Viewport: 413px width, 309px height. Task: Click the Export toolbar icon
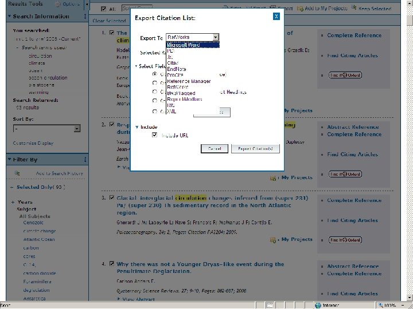274,8
